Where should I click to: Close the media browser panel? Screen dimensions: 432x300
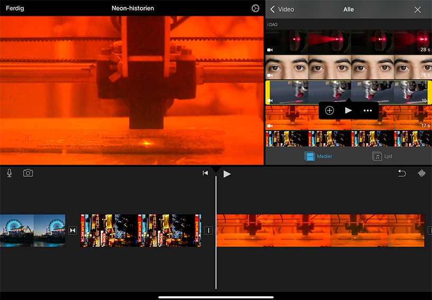(x=417, y=10)
